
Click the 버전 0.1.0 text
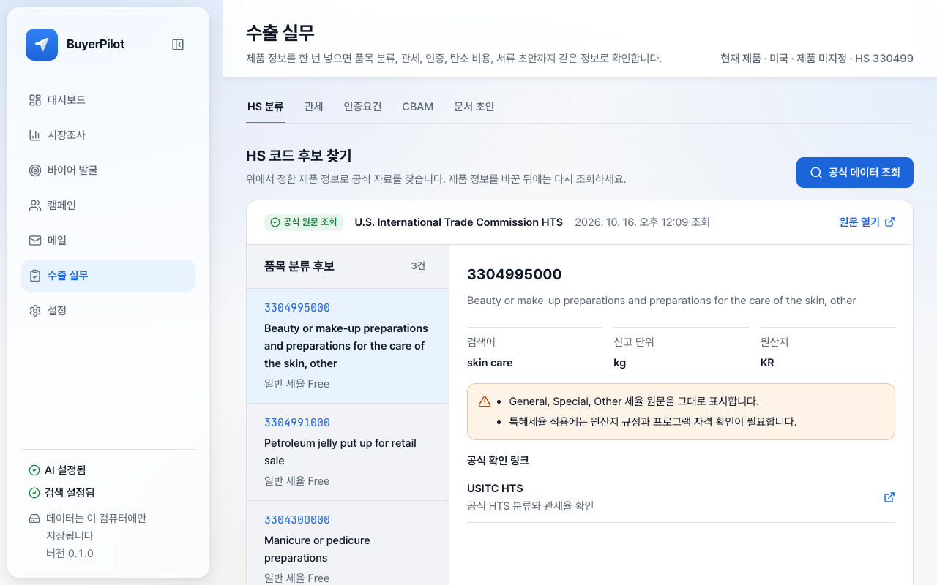coord(70,554)
